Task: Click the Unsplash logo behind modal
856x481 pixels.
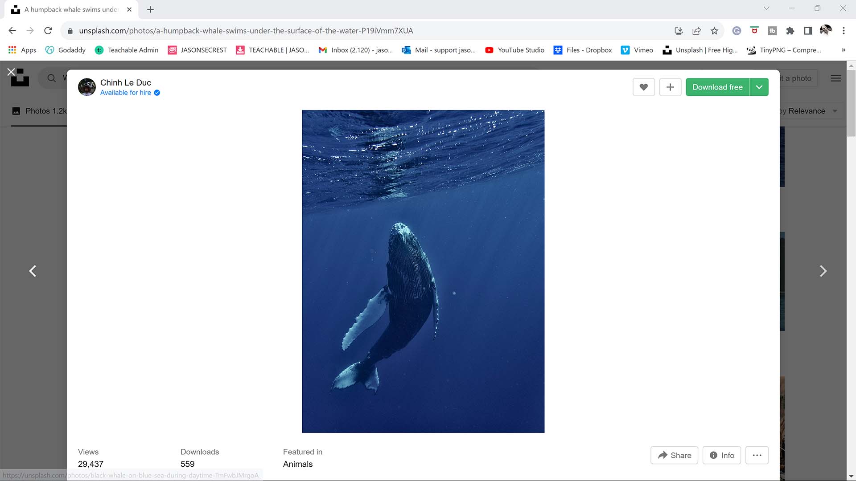Action: pos(20,78)
